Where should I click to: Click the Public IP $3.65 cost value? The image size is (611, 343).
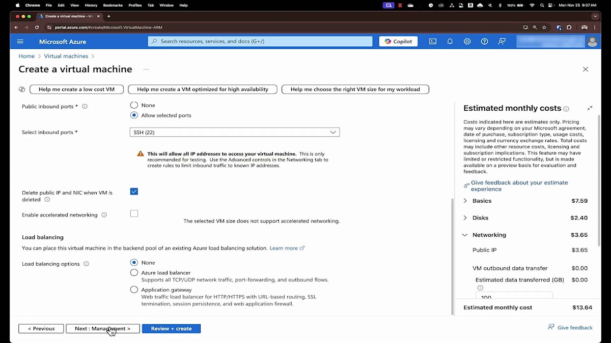(579, 250)
